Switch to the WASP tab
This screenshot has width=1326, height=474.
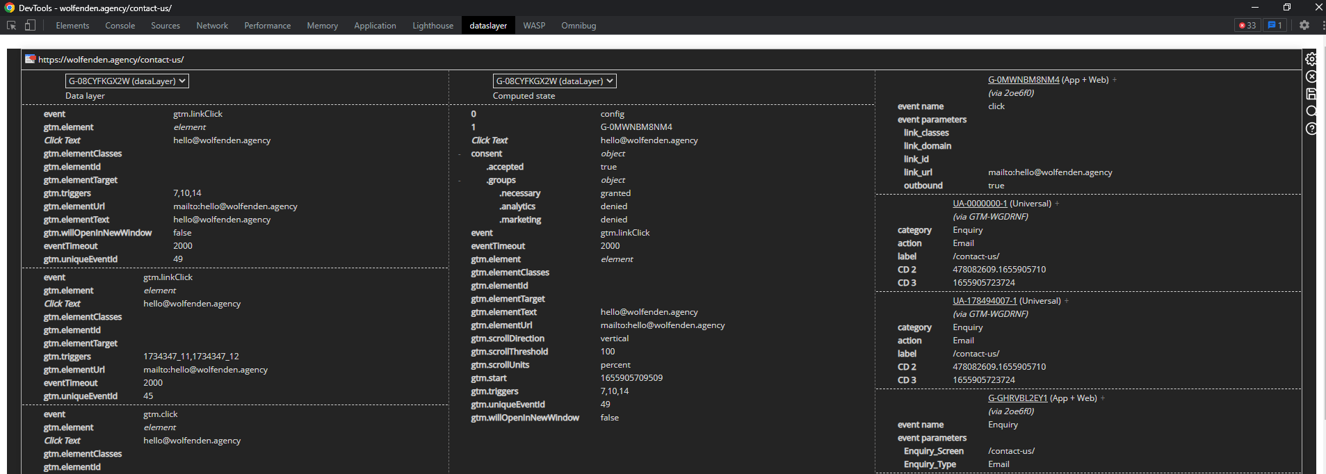[534, 26]
